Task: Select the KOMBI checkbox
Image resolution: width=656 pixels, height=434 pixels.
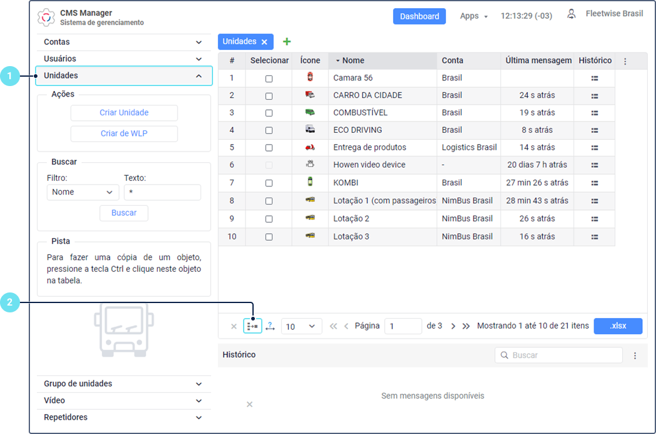Action: pos(269,183)
